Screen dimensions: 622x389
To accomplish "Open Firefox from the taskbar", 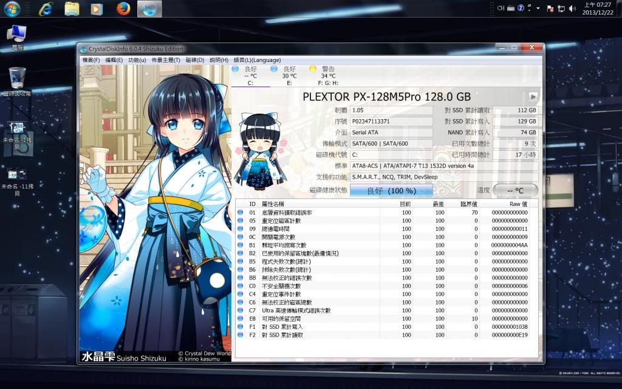I will [123, 9].
